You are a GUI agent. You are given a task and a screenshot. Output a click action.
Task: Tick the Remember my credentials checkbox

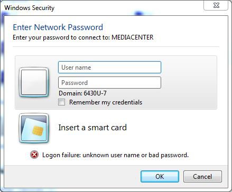point(62,102)
